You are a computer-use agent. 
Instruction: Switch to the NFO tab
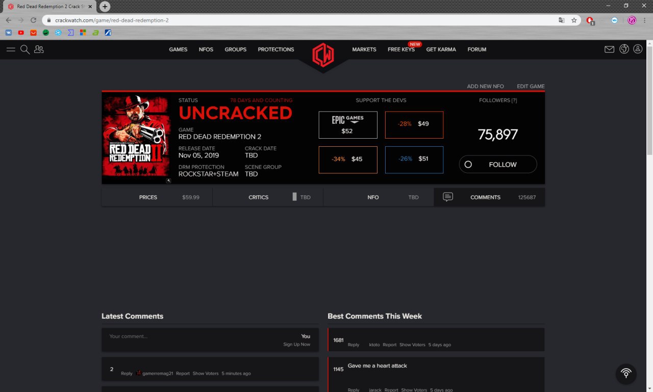pos(379,197)
